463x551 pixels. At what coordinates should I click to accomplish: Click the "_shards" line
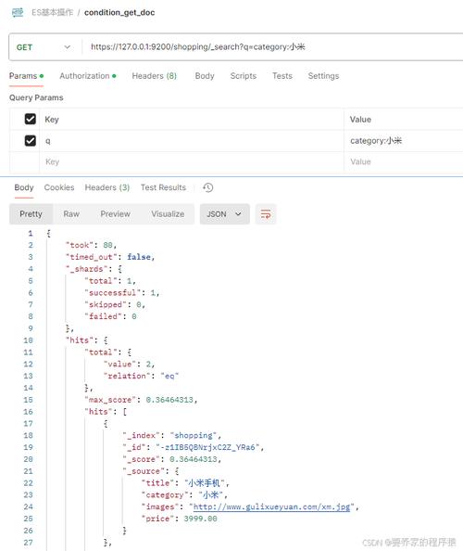(94, 269)
